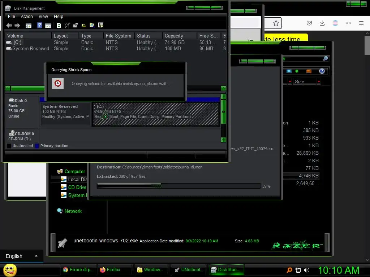Open the View menu
Viewport: 370px width, 277px height.
(43, 17)
